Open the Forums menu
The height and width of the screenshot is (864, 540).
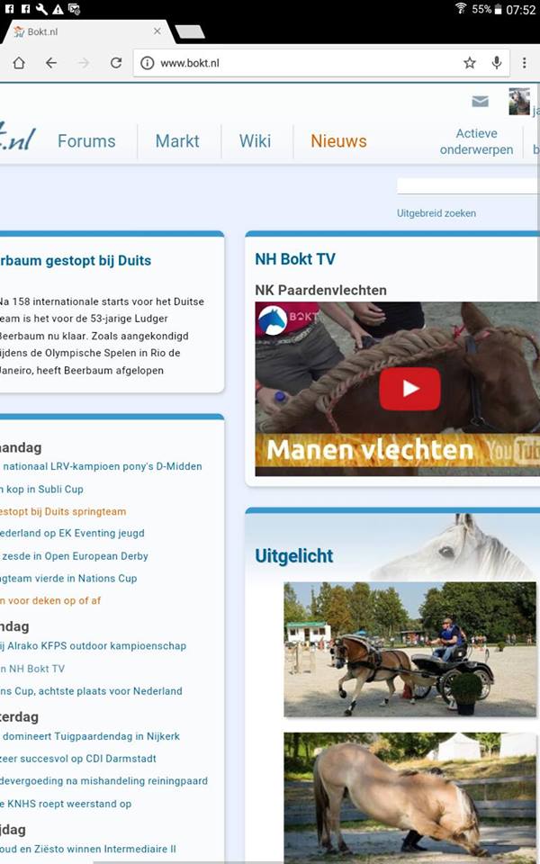coord(86,141)
